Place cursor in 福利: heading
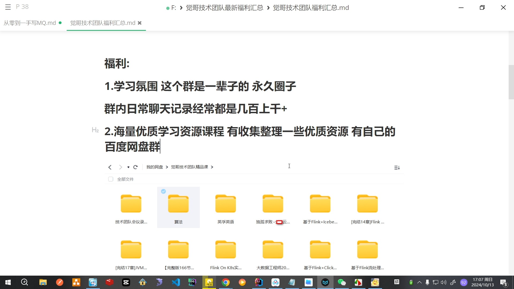The width and height of the screenshot is (514, 289). click(117, 64)
